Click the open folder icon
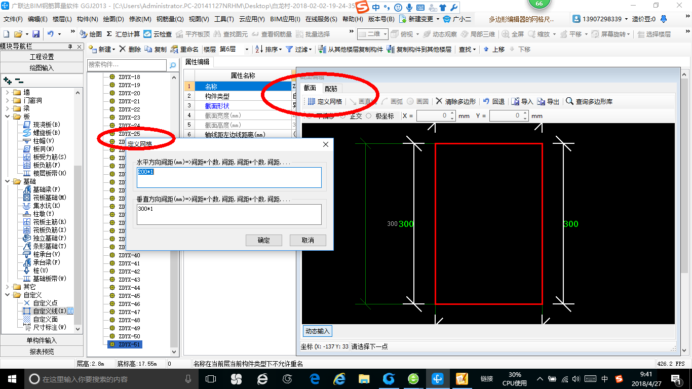 (18, 34)
